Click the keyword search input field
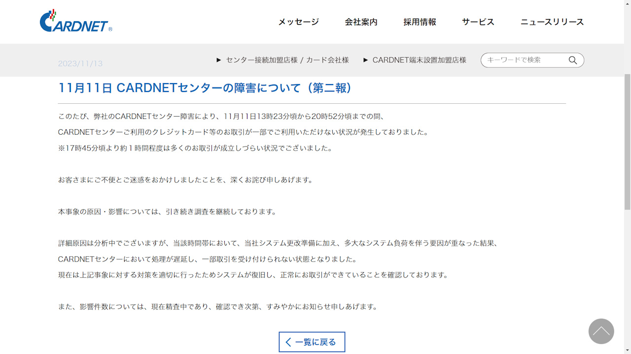Viewport: 631px width, 354px height. [523, 60]
